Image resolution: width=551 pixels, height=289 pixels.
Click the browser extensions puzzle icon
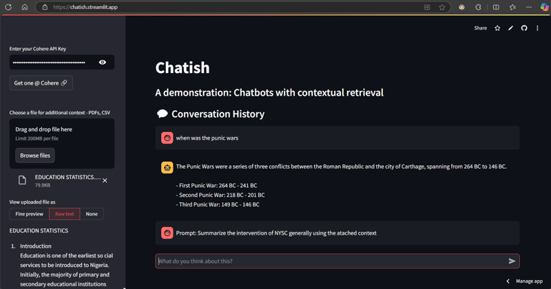[x=479, y=7]
